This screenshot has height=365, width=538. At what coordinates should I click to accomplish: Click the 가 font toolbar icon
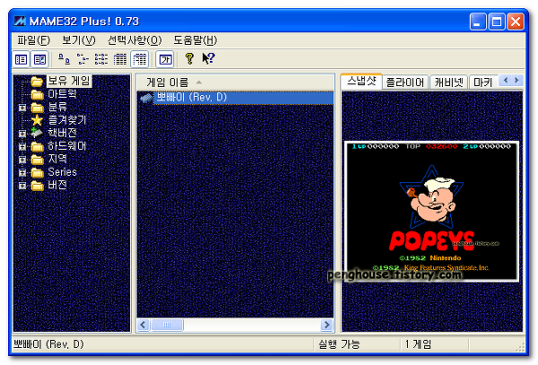pyautogui.click(x=165, y=60)
